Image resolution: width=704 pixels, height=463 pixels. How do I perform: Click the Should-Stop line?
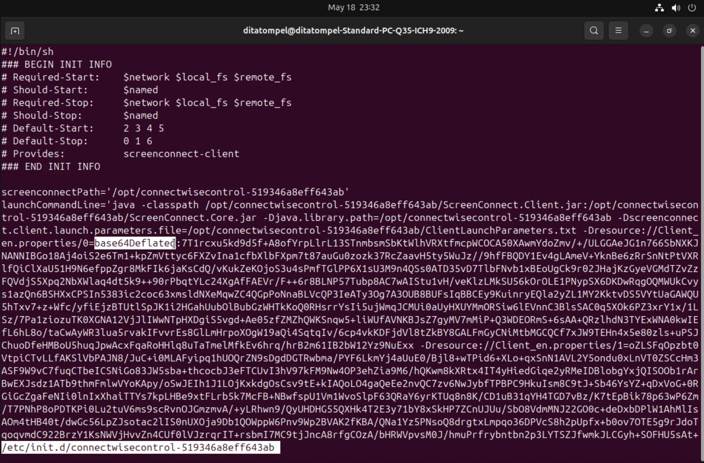tap(80, 115)
